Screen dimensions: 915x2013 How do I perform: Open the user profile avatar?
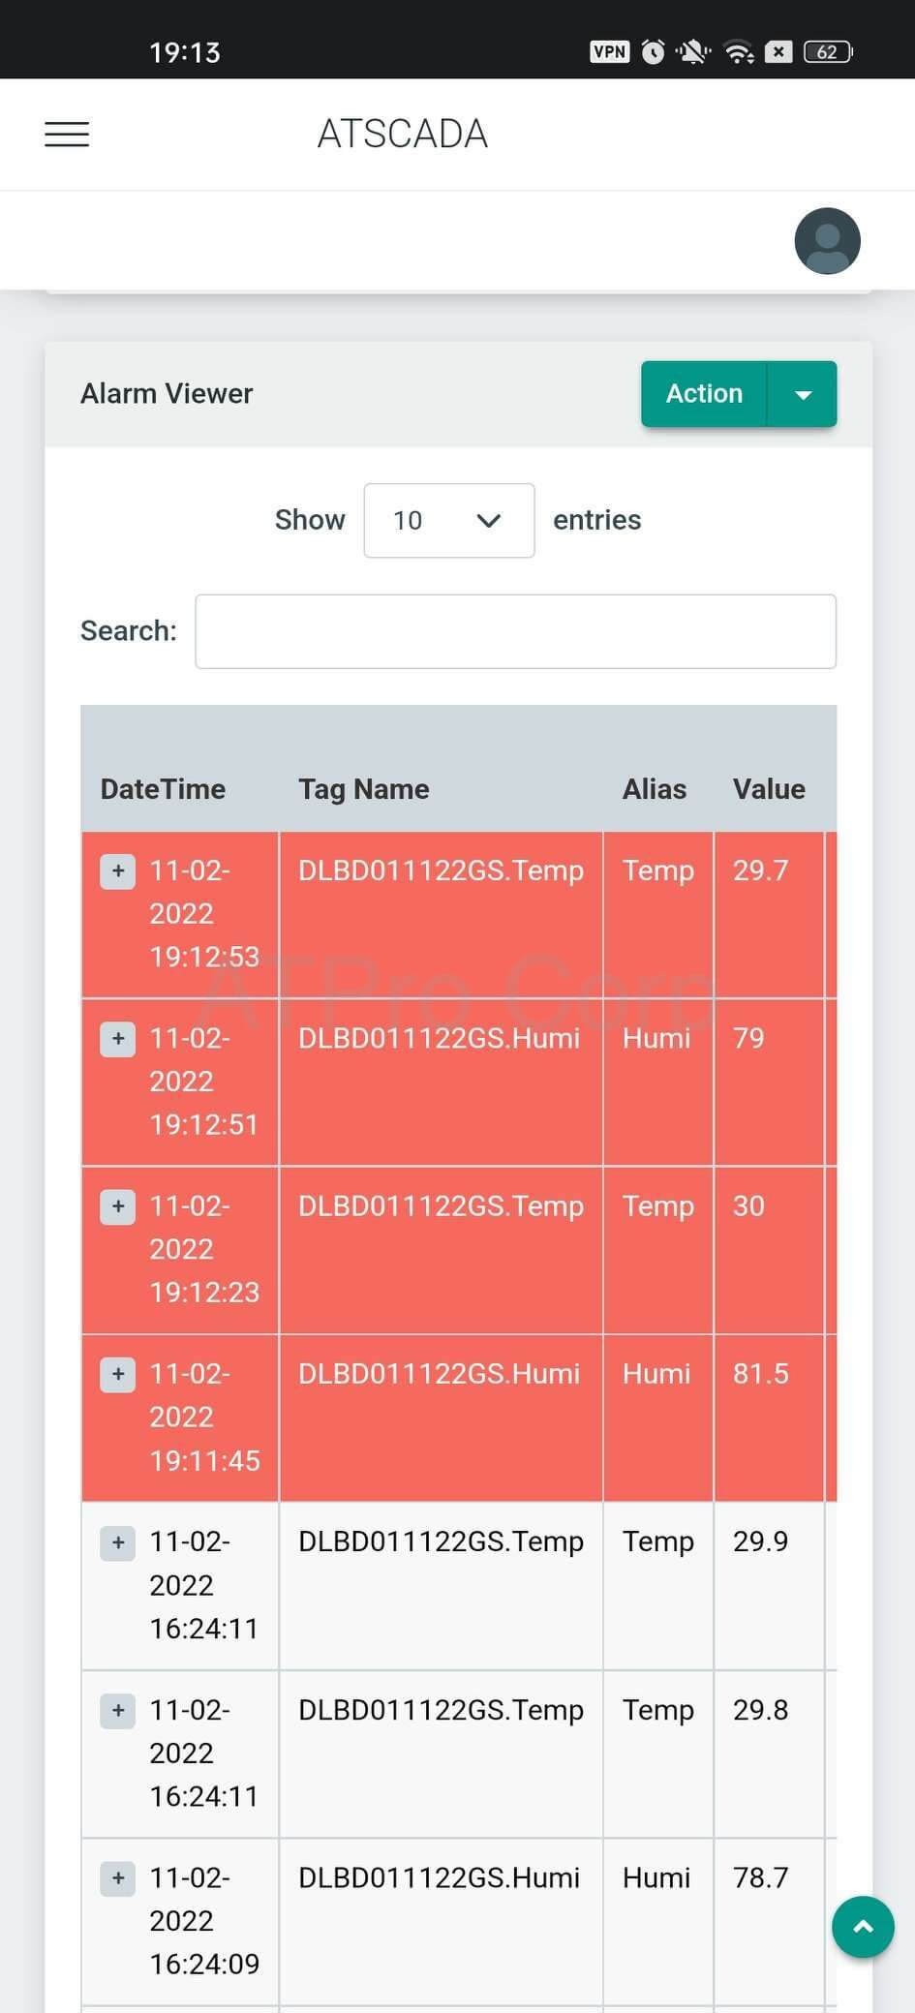point(827,241)
